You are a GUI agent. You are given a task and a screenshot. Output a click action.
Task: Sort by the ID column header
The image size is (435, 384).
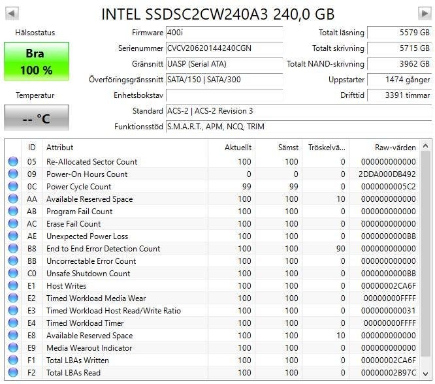click(x=32, y=148)
